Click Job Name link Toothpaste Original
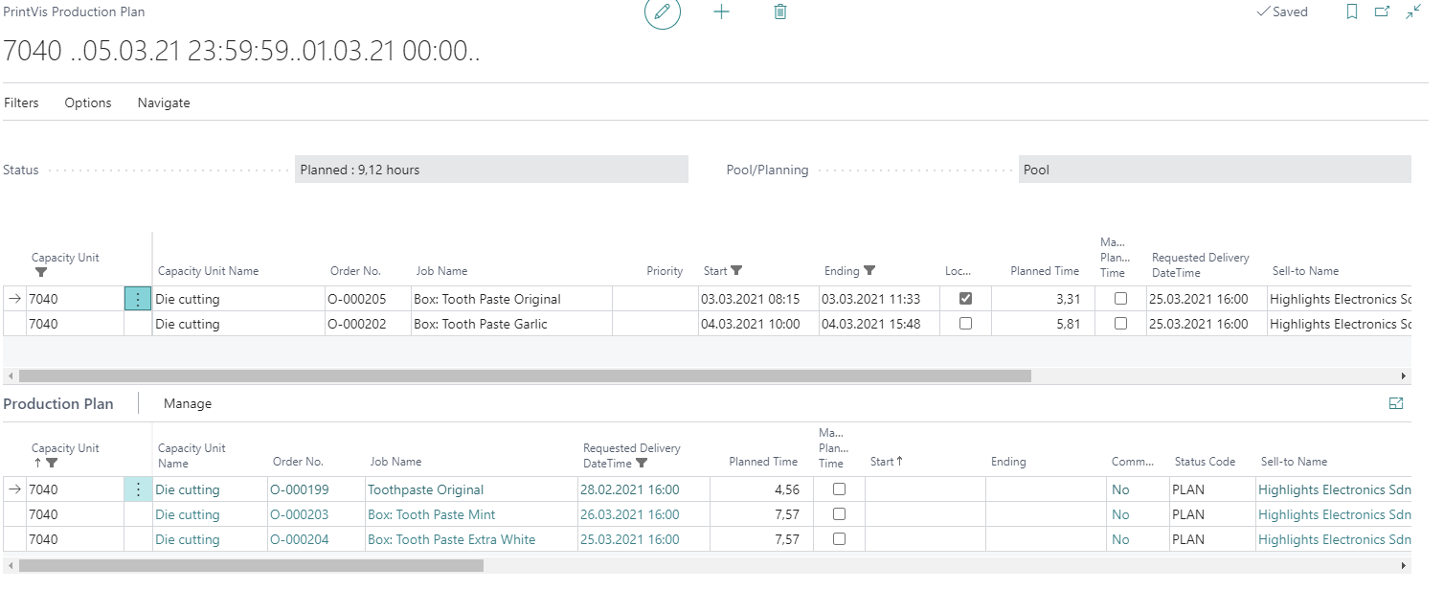This screenshot has height=591, width=1444. point(426,489)
